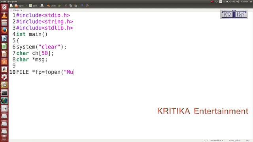The height and width of the screenshot is (142, 253).
Task: Click on system("clear"); line
Action: coord(42,47)
